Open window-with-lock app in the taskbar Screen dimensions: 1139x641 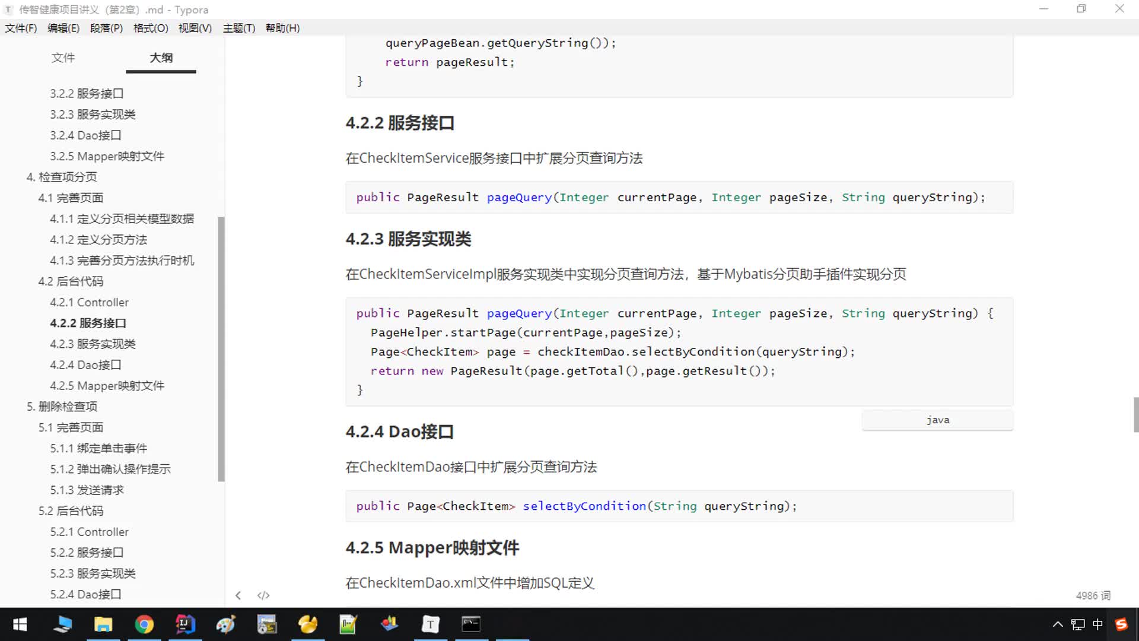pyautogui.click(x=267, y=624)
